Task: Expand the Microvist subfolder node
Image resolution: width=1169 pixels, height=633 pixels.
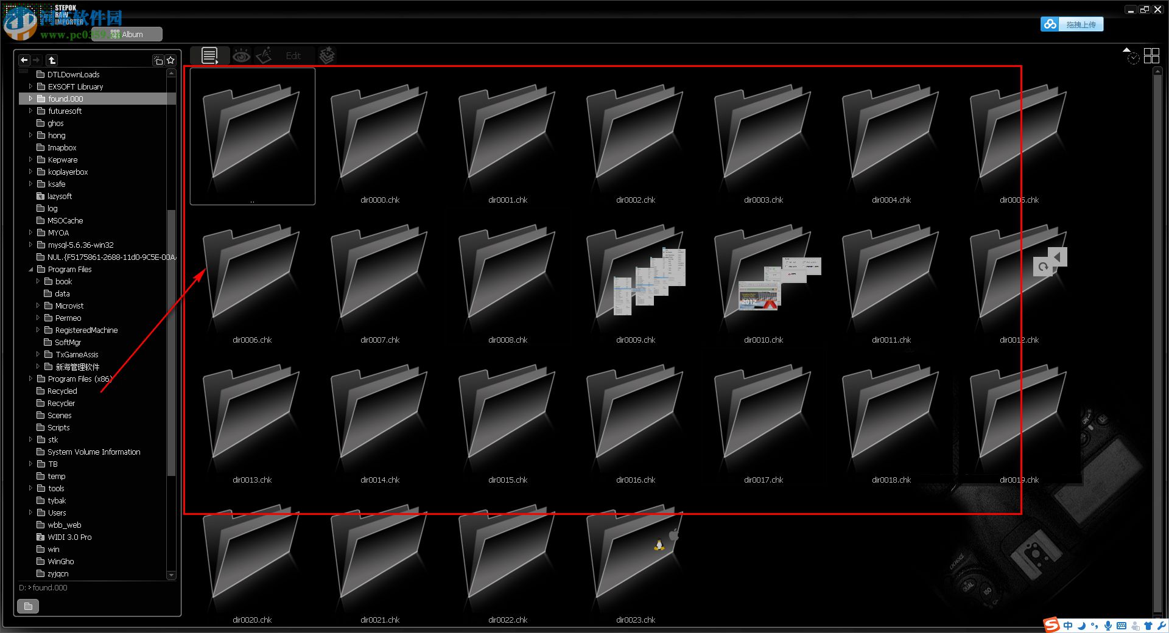Action: click(38, 306)
